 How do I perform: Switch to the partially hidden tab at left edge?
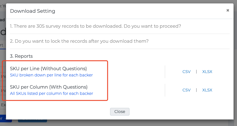pyautogui.click(x=2, y=45)
